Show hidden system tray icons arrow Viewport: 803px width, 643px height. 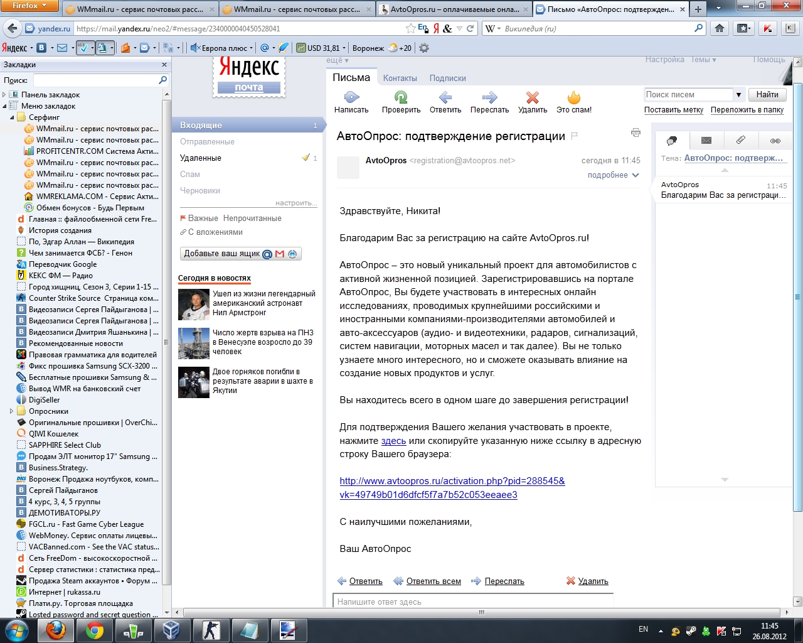click(x=661, y=631)
